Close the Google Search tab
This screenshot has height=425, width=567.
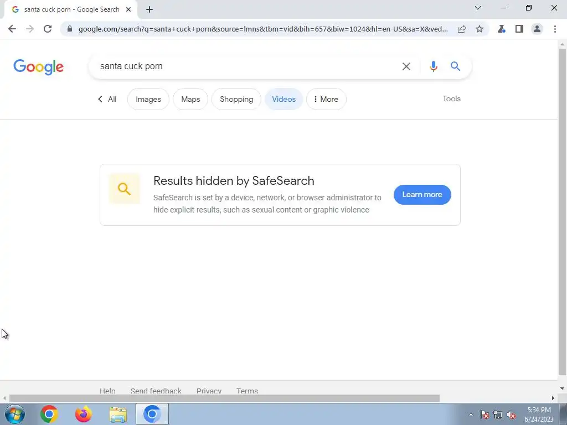click(x=128, y=10)
